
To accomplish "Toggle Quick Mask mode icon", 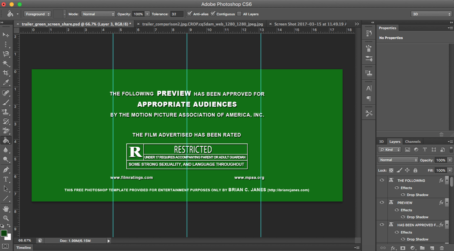I will pos(5,246).
